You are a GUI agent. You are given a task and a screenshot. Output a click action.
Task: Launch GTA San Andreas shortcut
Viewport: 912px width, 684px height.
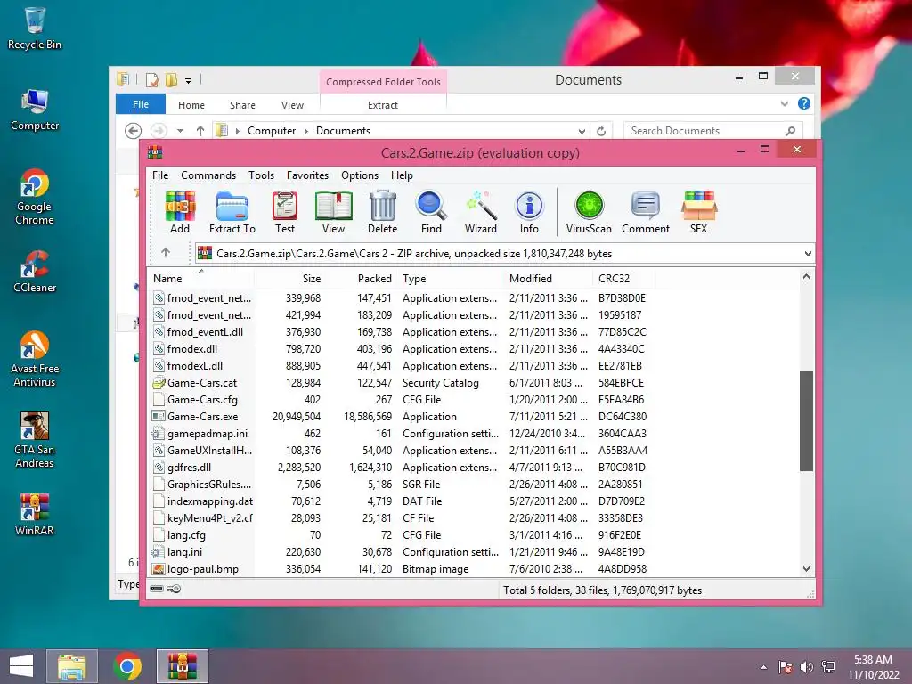tap(35, 440)
